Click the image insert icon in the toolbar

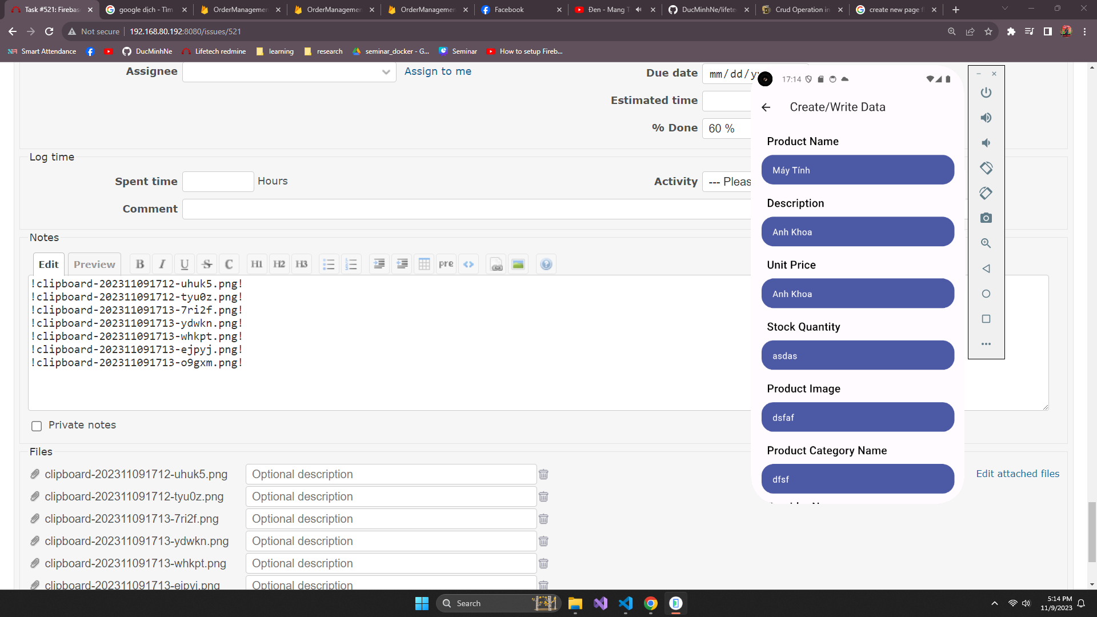click(518, 264)
